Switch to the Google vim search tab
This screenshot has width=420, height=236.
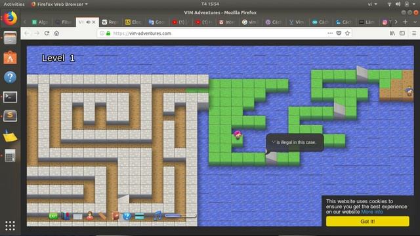tap(250, 22)
